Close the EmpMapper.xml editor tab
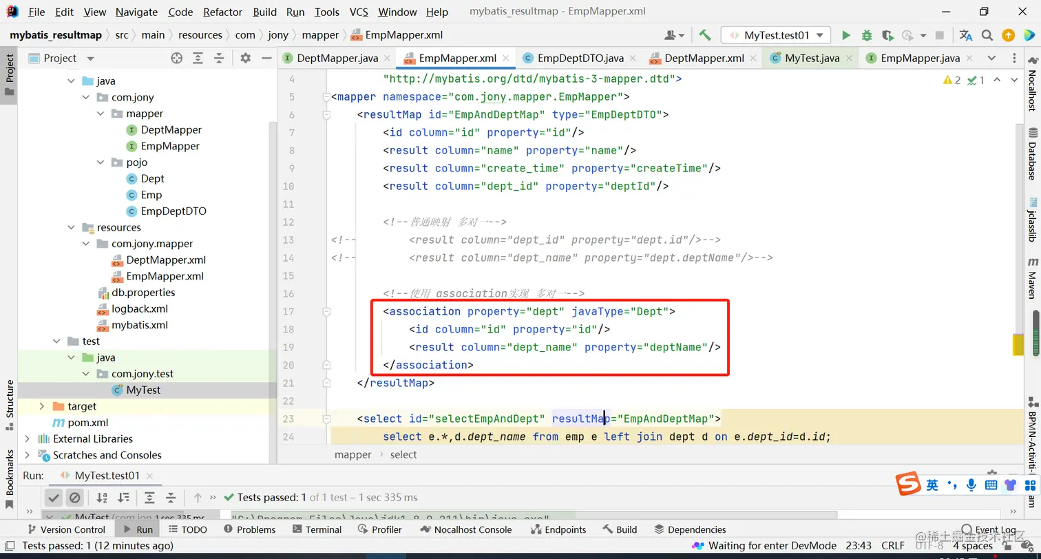This screenshot has height=559, width=1041. click(x=507, y=59)
